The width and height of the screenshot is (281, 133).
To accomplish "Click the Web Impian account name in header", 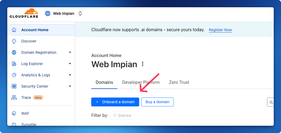I will [x=64, y=13].
